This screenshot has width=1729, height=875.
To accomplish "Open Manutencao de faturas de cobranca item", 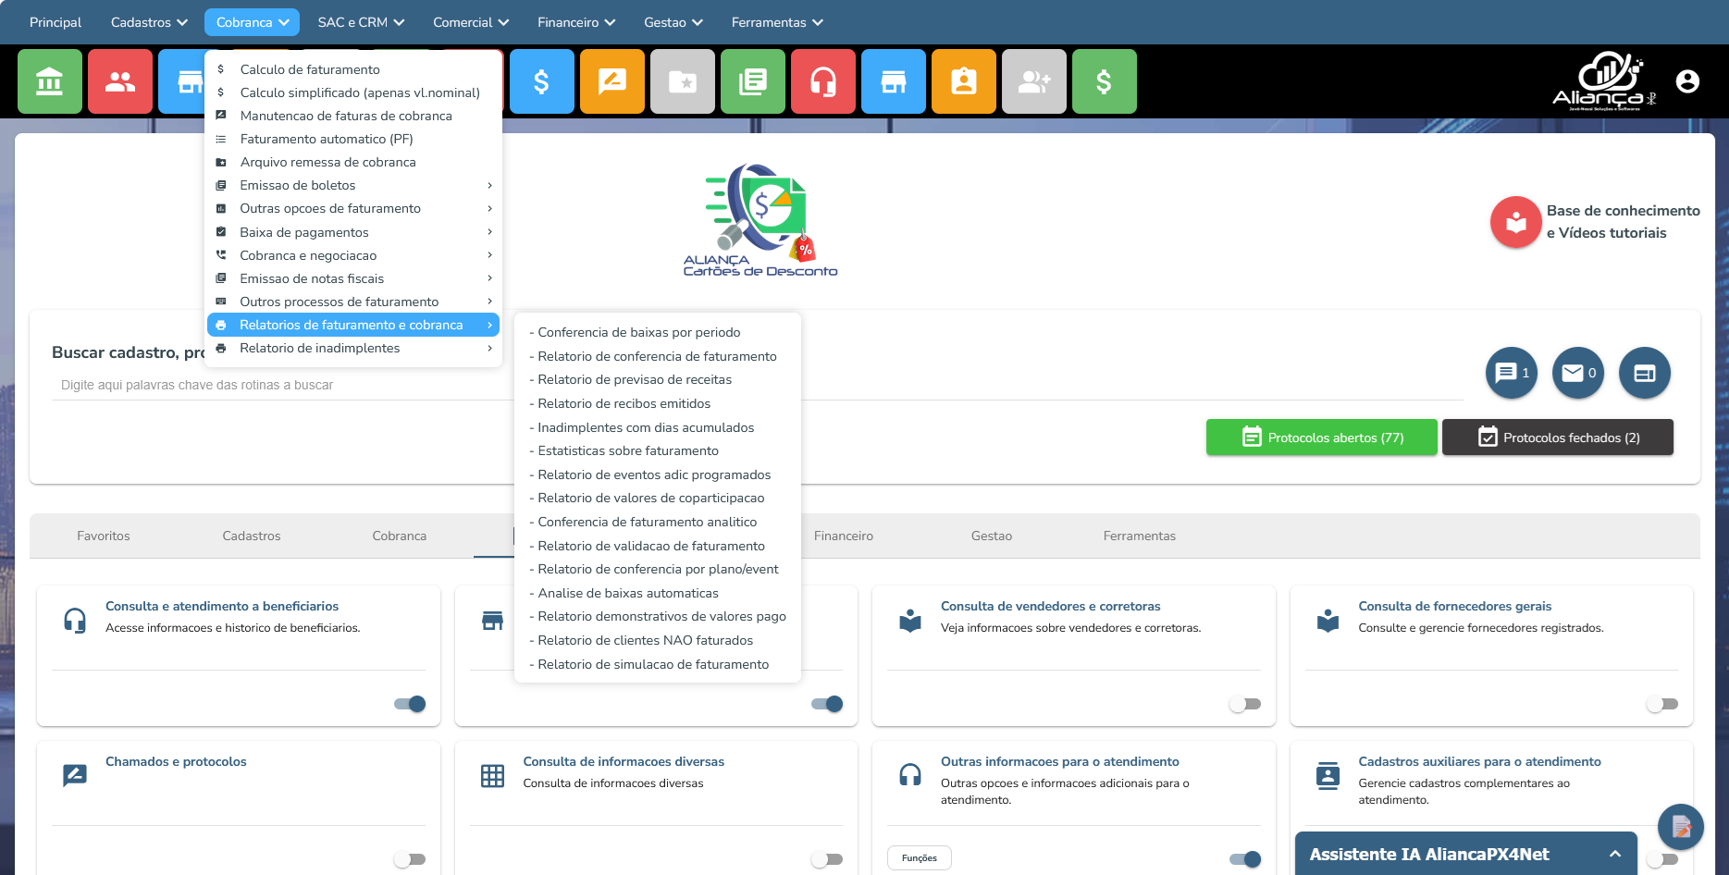I will click(x=353, y=116).
